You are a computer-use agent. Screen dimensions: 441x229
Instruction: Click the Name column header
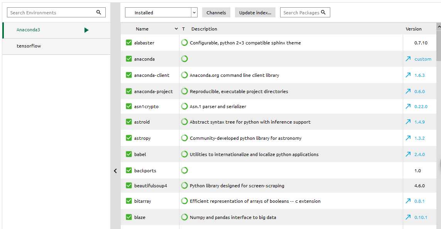tap(142, 29)
